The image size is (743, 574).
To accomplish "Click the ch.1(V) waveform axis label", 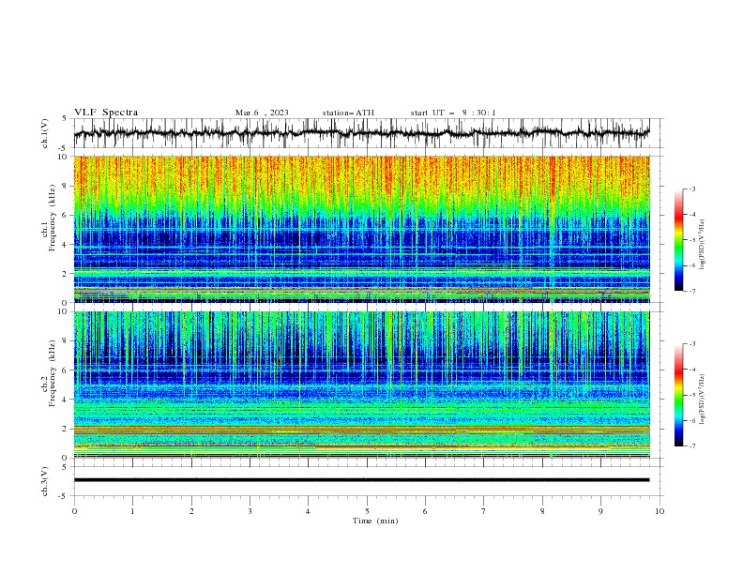I will click(x=45, y=133).
